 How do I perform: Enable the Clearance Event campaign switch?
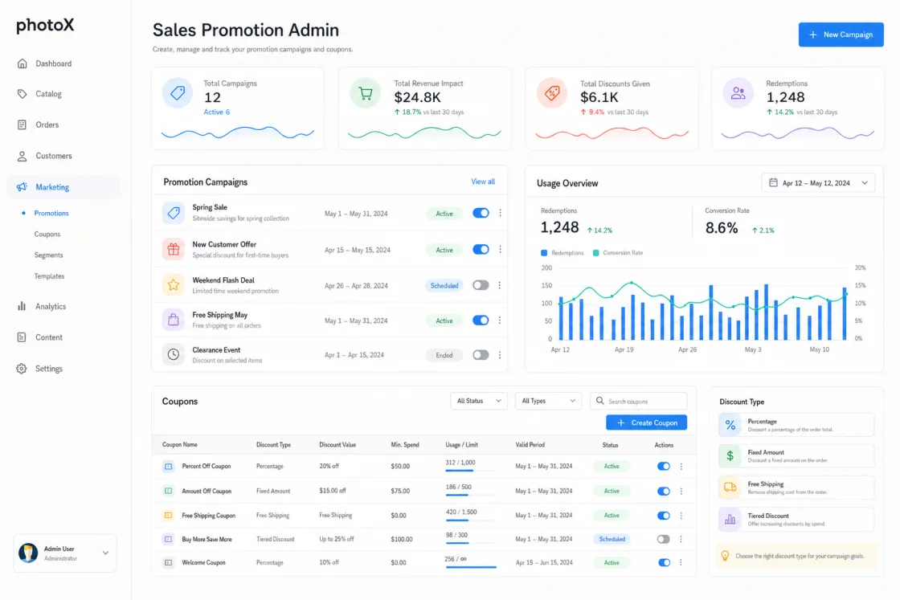pyautogui.click(x=481, y=355)
